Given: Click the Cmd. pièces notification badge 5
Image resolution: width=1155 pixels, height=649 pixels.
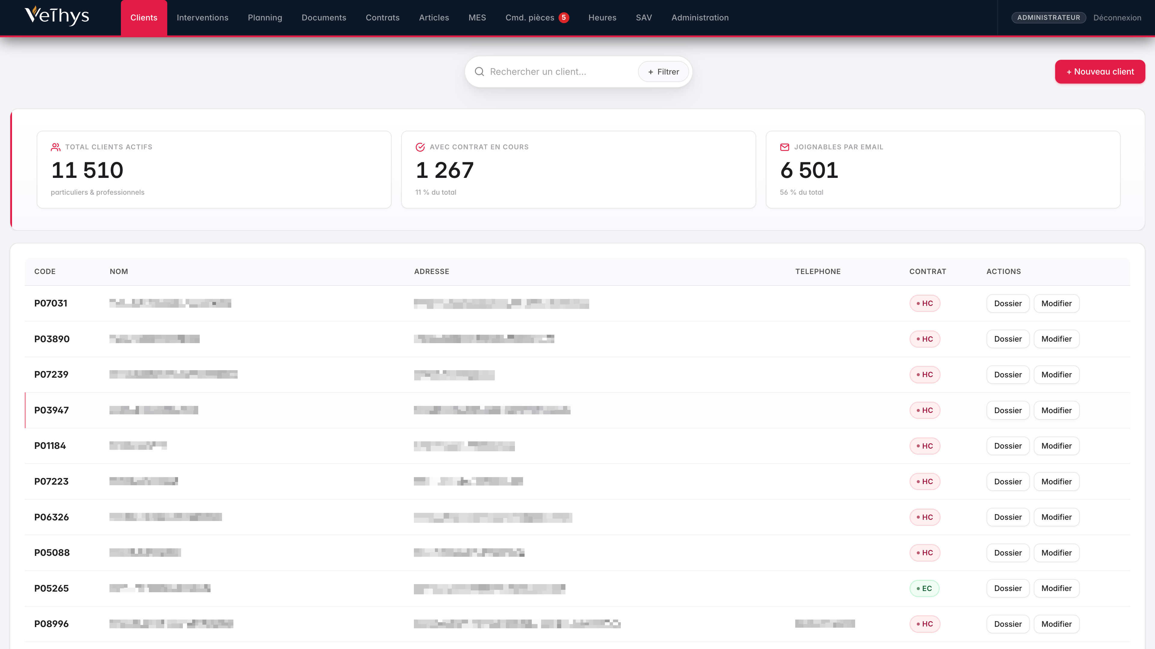Looking at the screenshot, I should click(x=564, y=17).
